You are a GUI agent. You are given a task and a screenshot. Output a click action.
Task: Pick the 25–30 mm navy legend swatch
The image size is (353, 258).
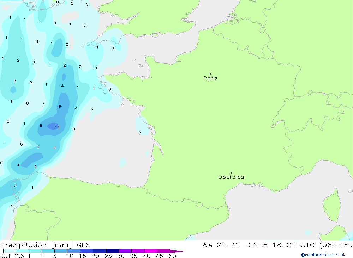(x=112, y=251)
